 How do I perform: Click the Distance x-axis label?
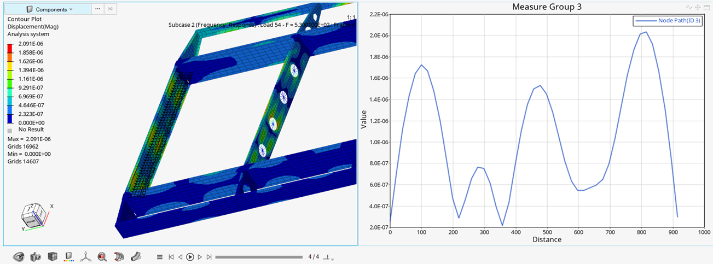[x=547, y=240]
